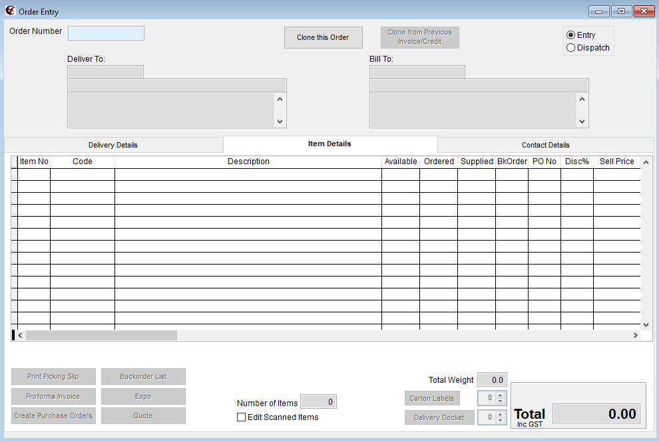Image resolution: width=659 pixels, height=442 pixels.
Task: Decrease the Delivery Docket count spinner
Action: [x=501, y=421]
